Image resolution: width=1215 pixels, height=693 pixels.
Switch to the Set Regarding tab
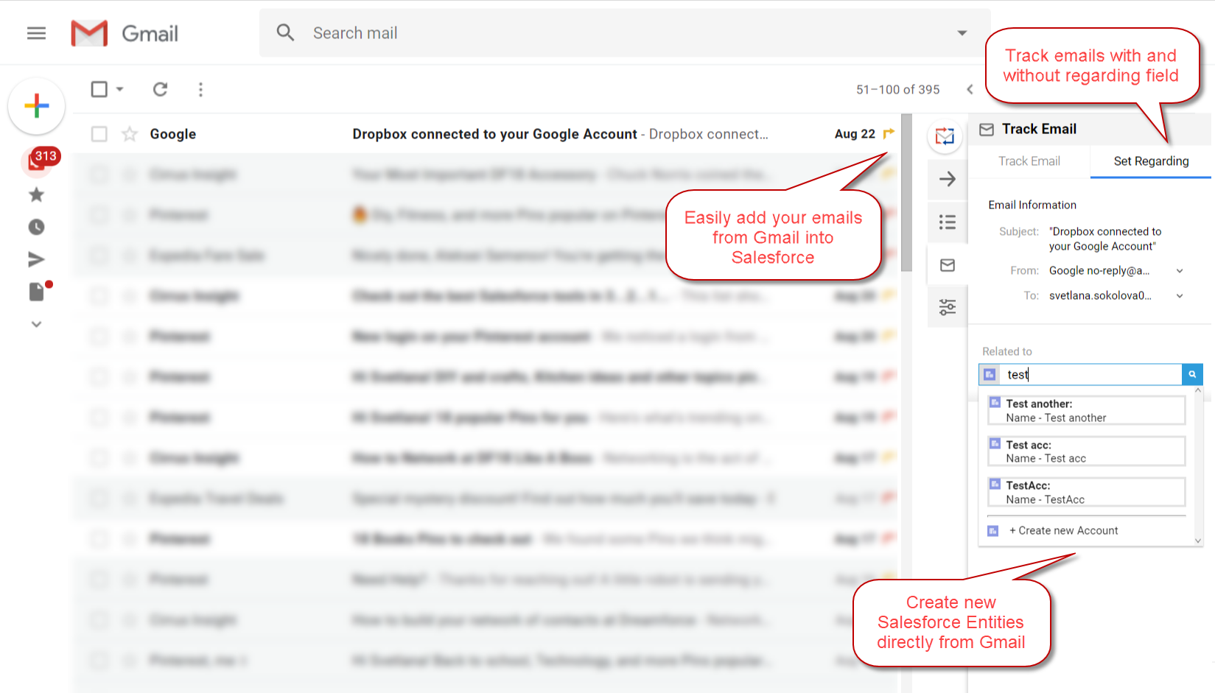[x=1150, y=161]
